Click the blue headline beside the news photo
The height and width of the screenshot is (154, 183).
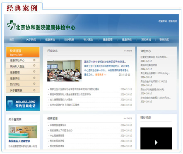105,62
